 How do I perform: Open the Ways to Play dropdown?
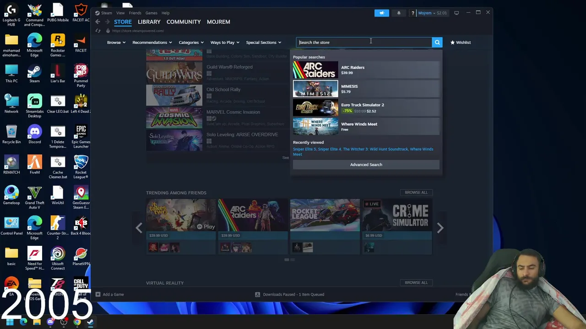[225, 42]
